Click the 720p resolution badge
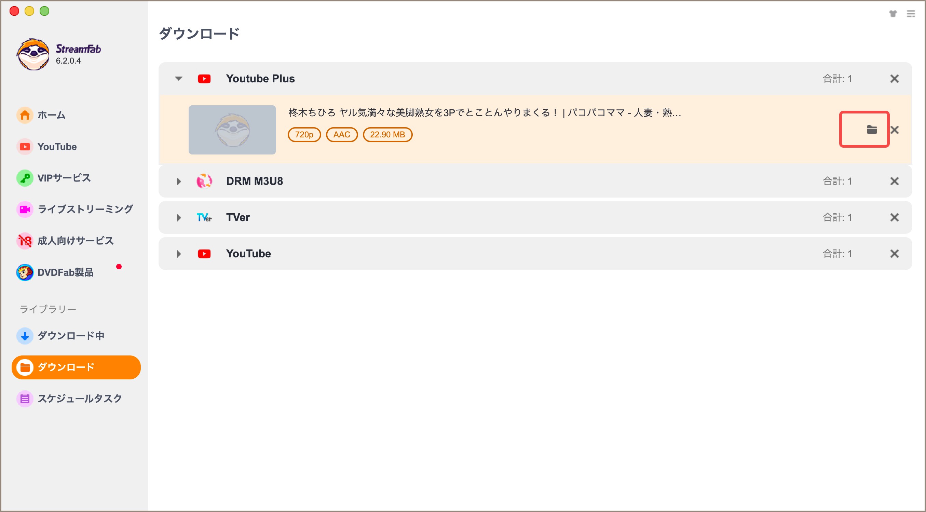The image size is (926, 512). coord(304,134)
